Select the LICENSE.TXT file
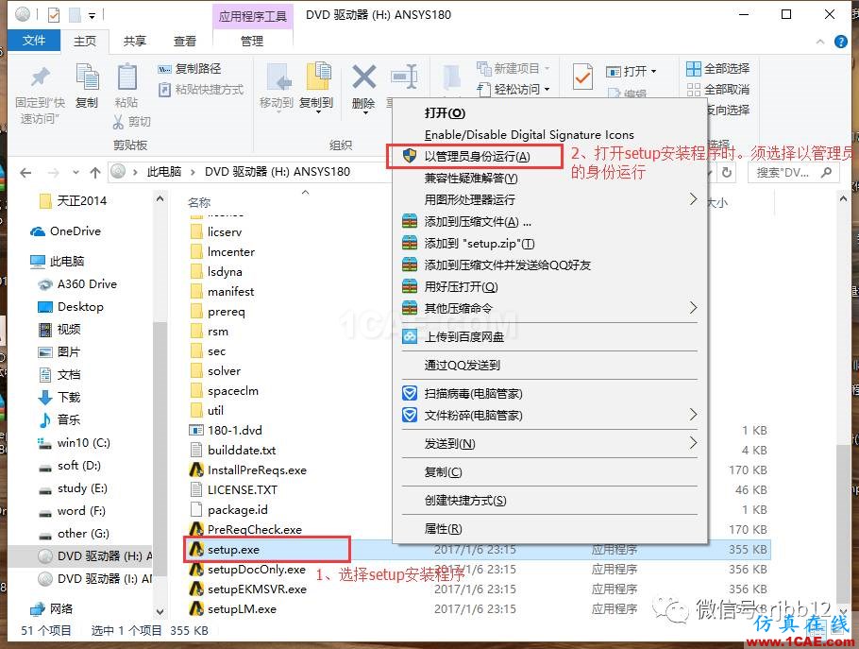859x649 pixels. [234, 489]
